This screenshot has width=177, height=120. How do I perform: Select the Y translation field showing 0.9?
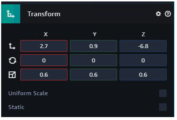coord(93,46)
